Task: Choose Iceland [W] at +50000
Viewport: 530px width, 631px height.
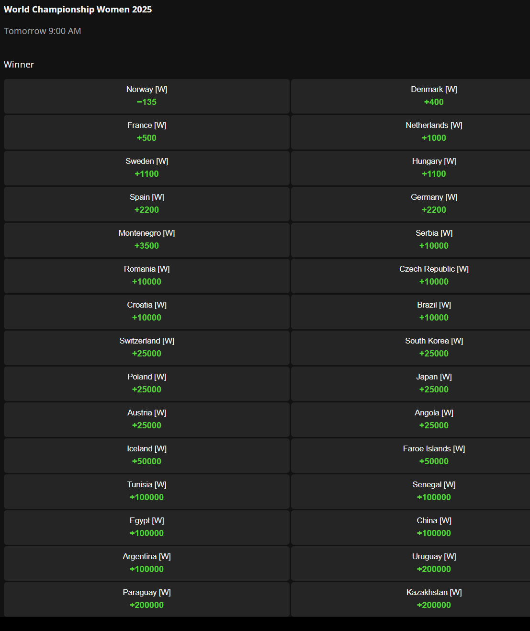Action: click(147, 456)
